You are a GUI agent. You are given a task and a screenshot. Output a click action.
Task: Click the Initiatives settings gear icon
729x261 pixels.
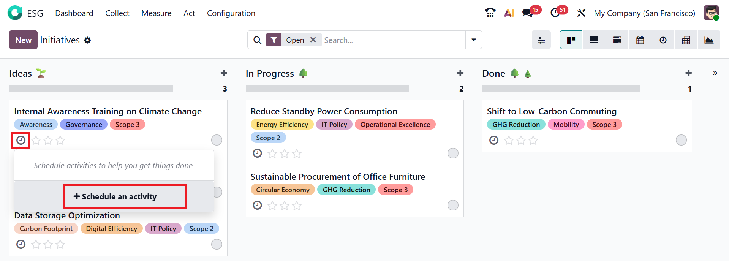[87, 40]
